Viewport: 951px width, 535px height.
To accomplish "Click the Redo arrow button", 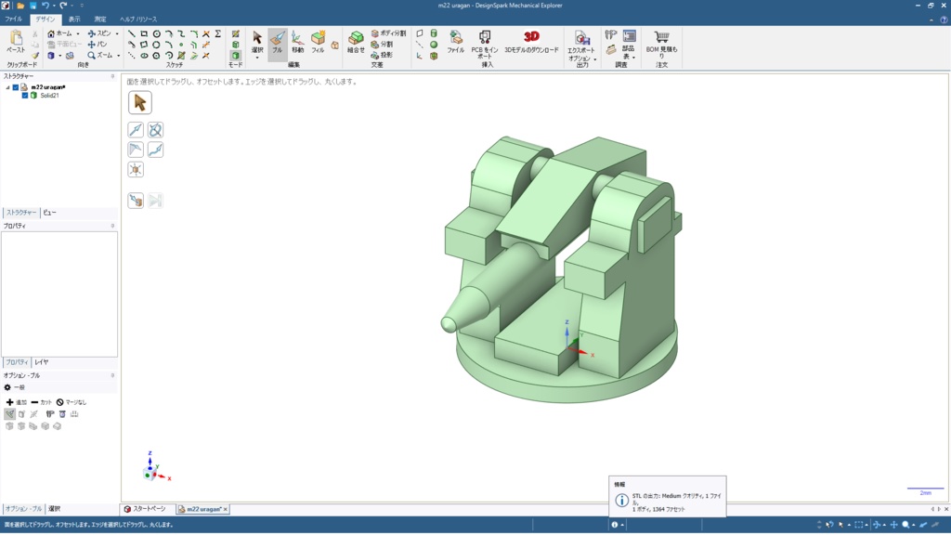I will tap(63, 6).
